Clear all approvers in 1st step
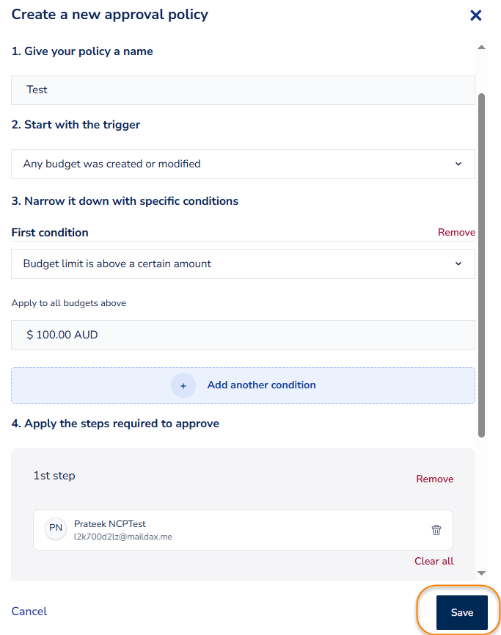The image size is (501, 635). (x=434, y=561)
